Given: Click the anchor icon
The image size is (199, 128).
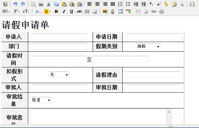Looking at the screenshot, I should click(x=146, y=12).
